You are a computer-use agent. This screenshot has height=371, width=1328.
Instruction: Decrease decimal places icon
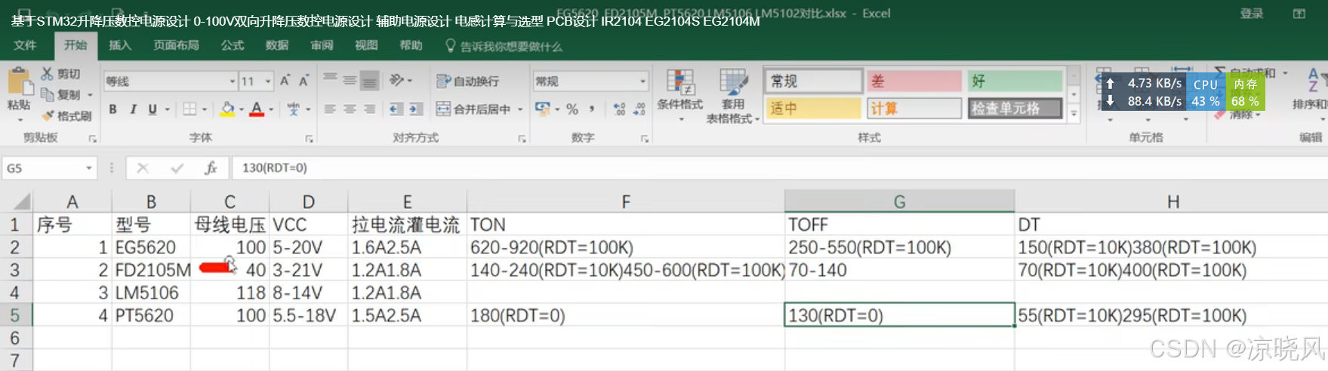click(639, 109)
